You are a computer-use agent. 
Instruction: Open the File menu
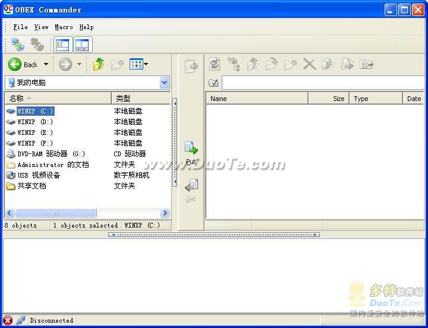pyautogui.click(x=20, y=27)
